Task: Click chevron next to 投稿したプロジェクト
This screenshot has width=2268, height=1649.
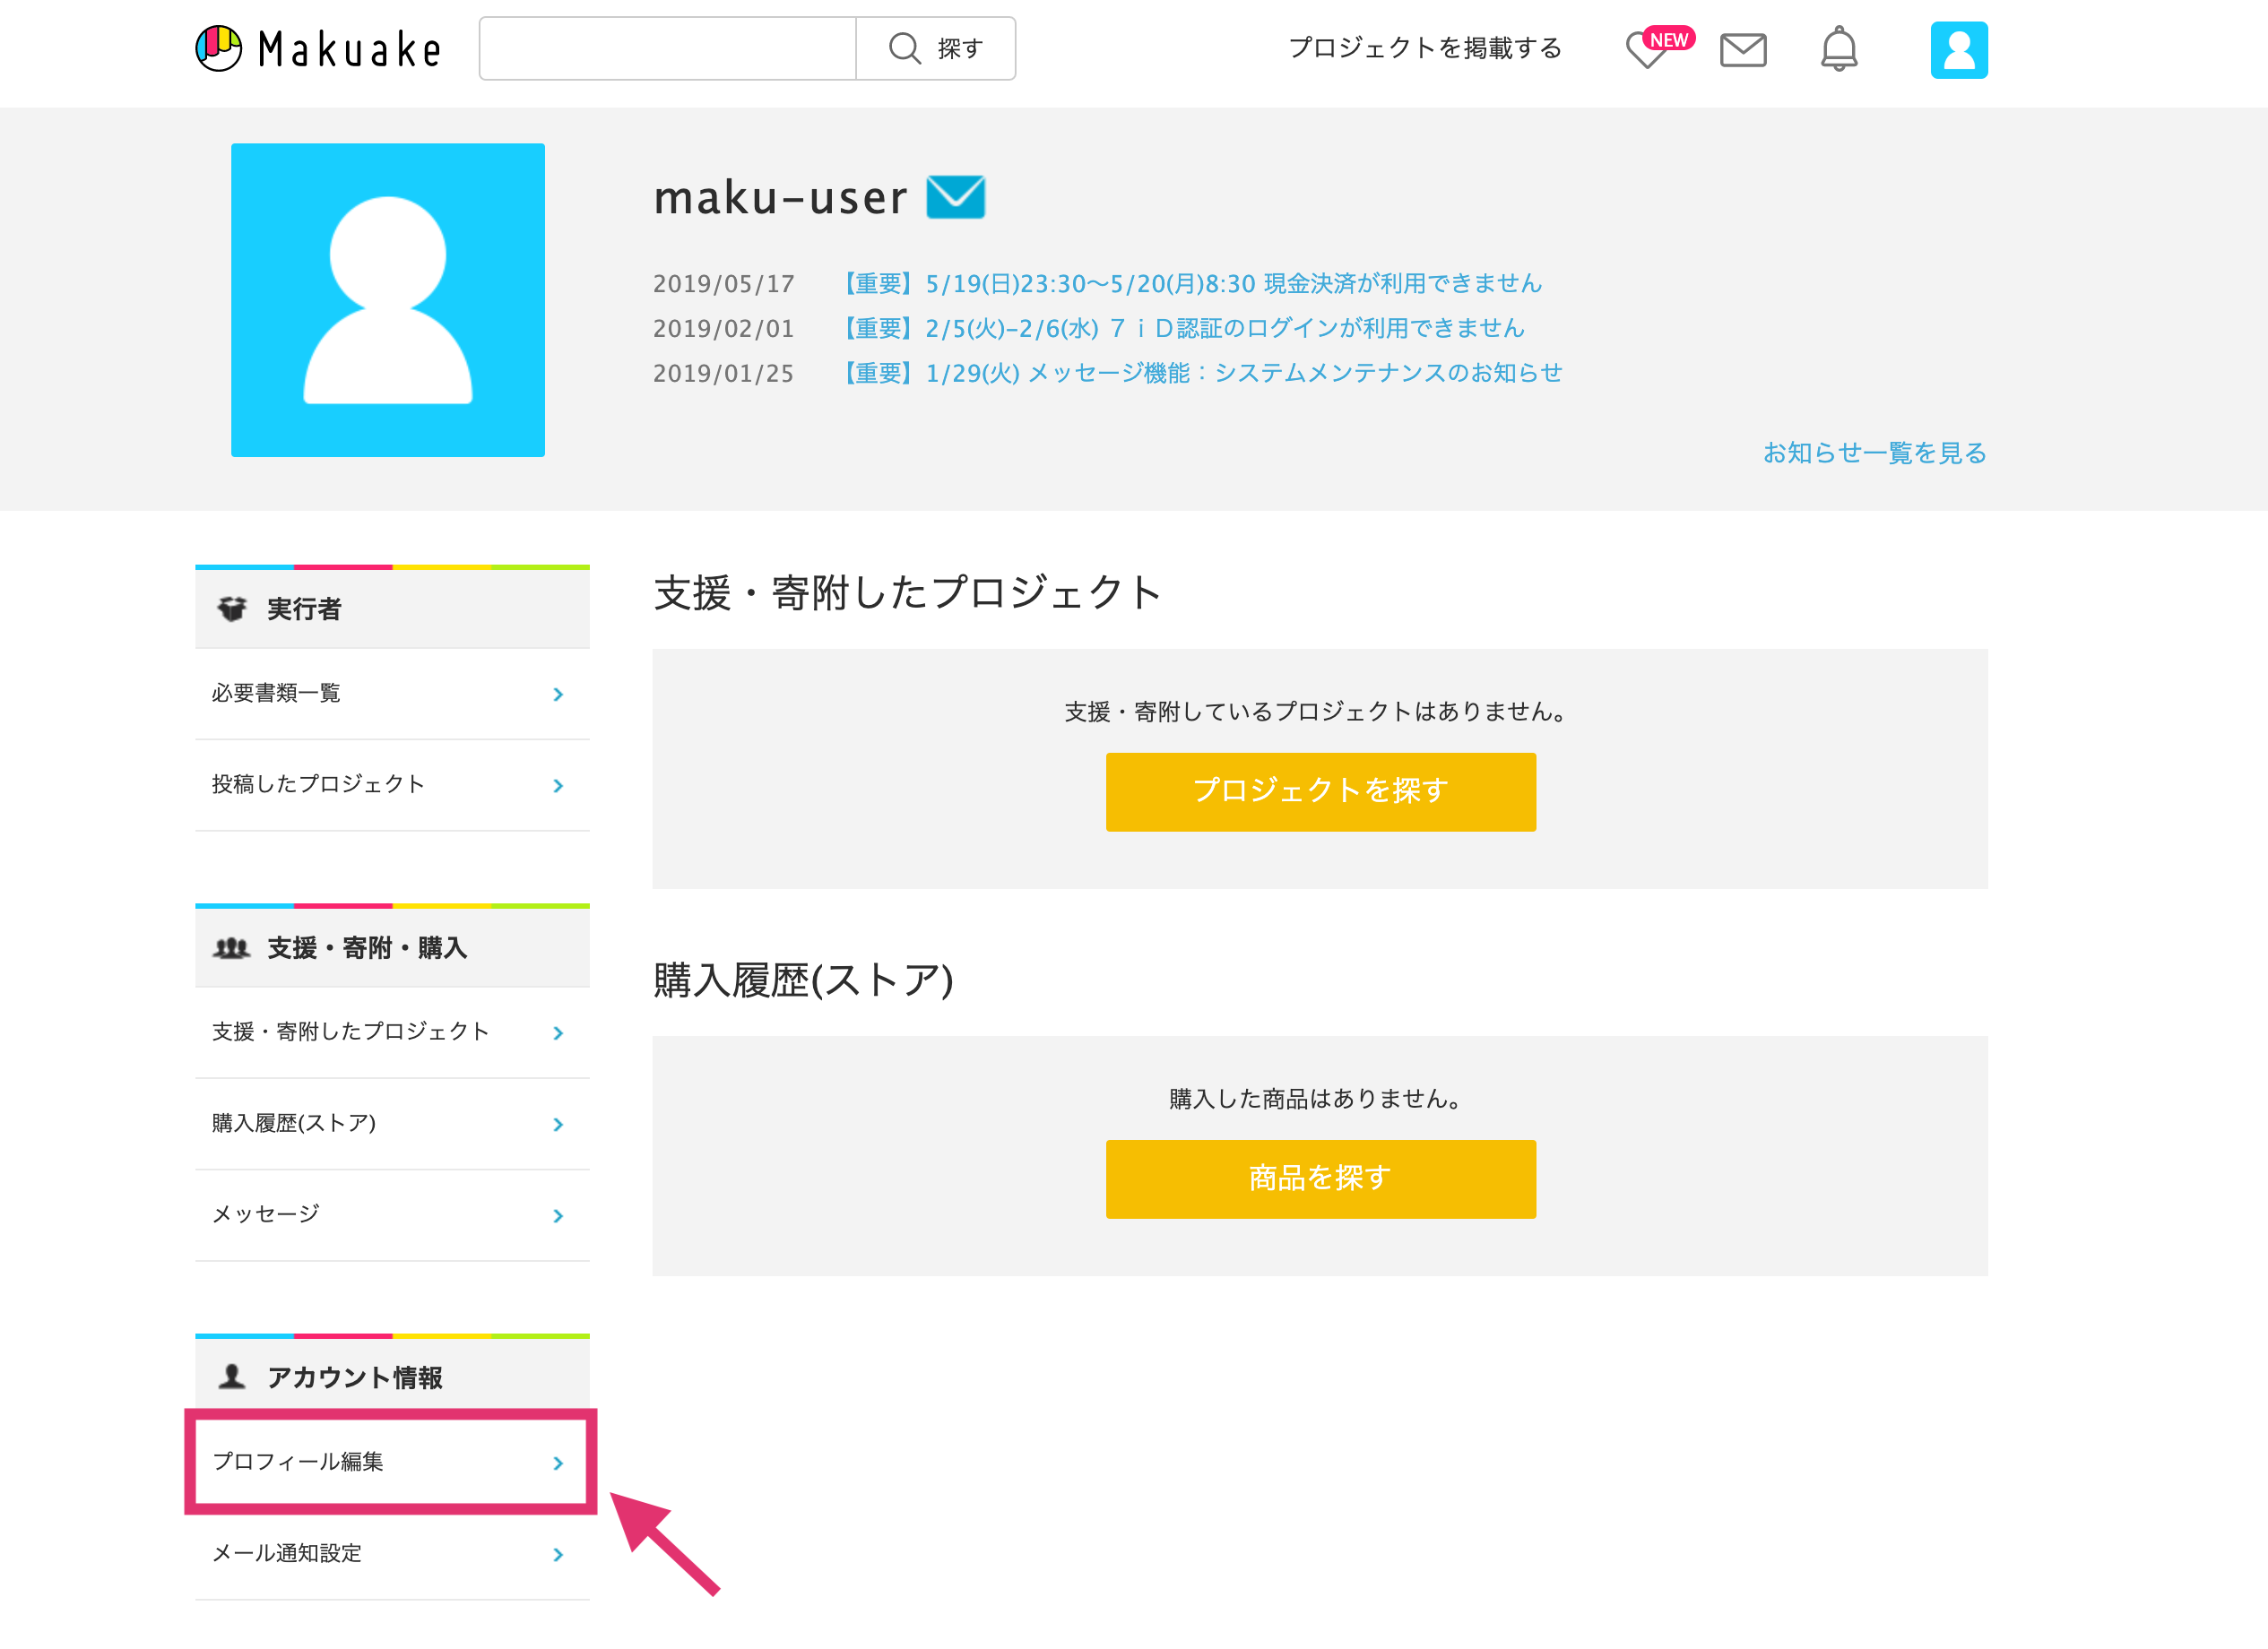Action: click(x=558, y=786)
